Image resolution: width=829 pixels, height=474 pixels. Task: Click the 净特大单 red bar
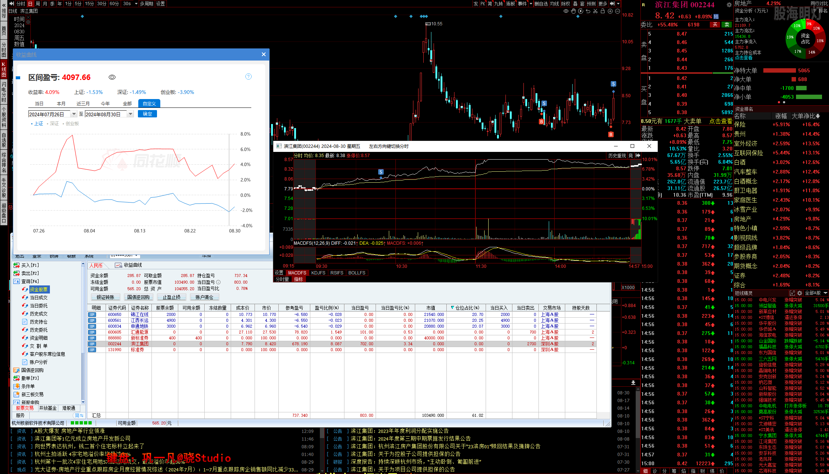point(779,70)
